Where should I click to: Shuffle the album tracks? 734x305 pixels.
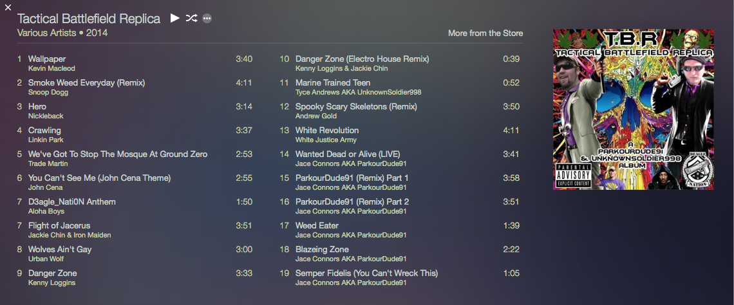pos(191,18)
